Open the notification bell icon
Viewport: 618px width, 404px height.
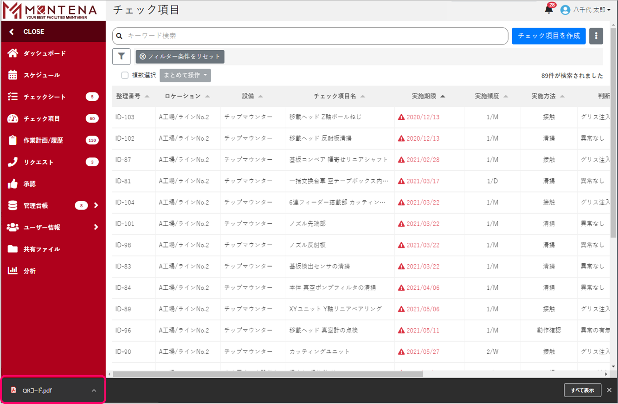click(549, 10)
